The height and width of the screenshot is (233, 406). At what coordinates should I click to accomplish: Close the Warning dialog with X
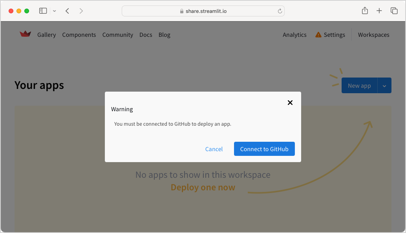290,103
